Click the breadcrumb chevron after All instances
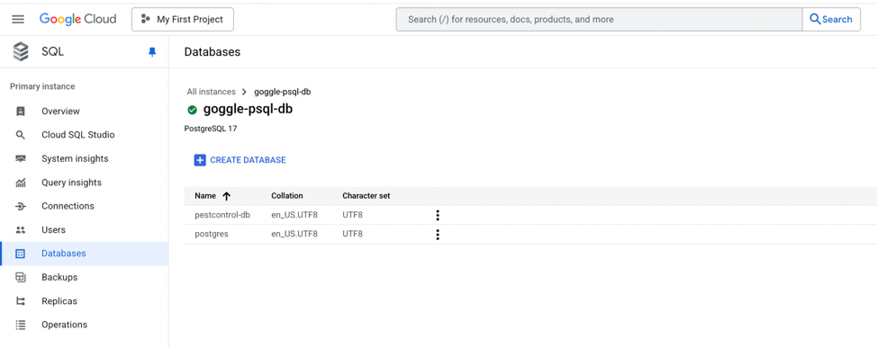Image resolution: width=877 pixels, height=348 pixels. click(x=244, y=92)
